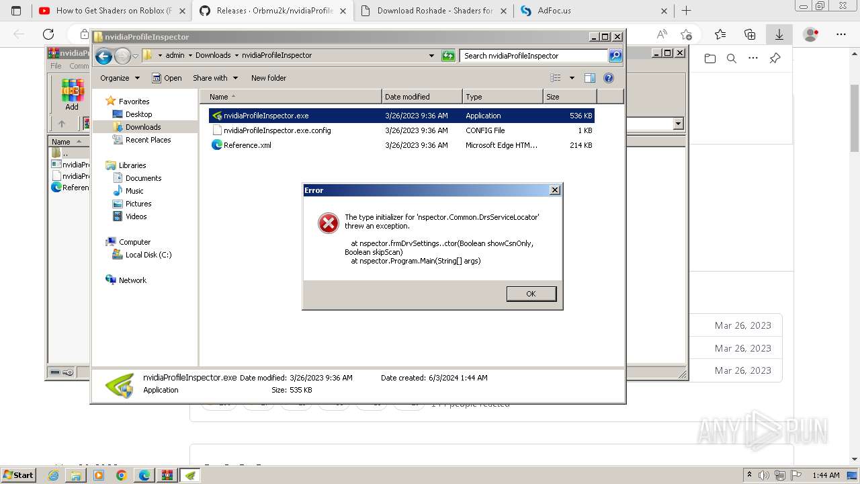Open the Edge profile avatar

coord(811,34)
